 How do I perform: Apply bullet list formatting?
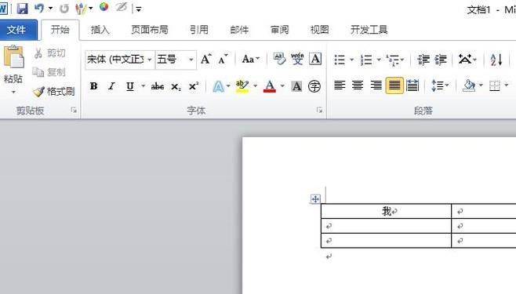340,60
